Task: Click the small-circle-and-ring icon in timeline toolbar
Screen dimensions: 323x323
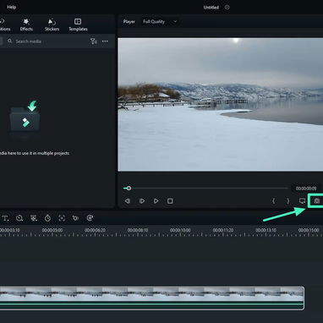Action: point(75,218)
